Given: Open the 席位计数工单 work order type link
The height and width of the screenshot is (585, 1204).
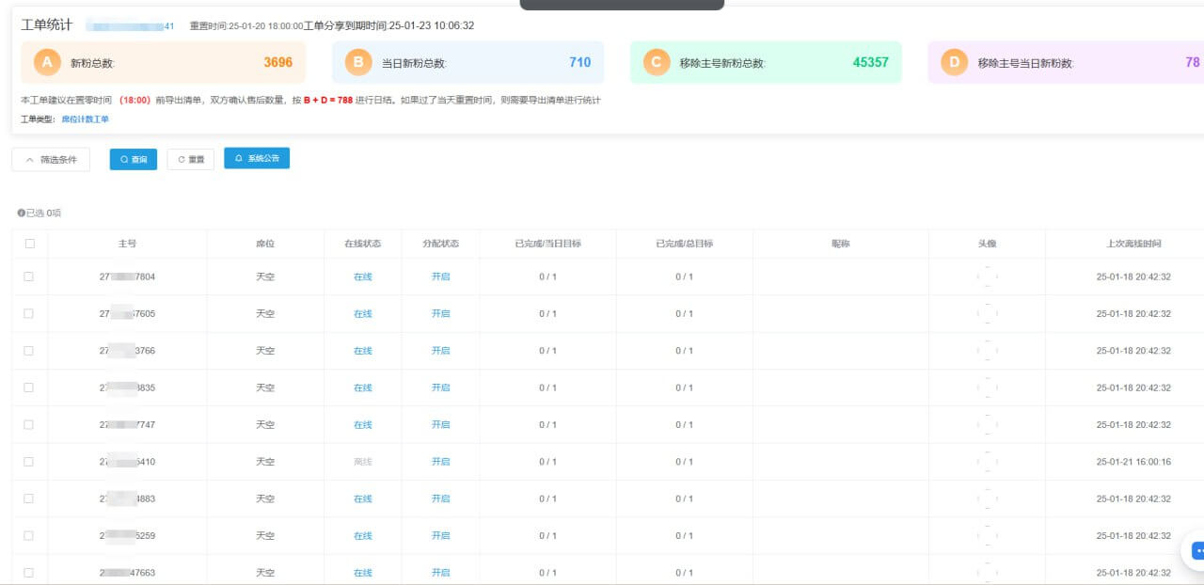Looking at the screenshot, I should [x=85, y=119].
